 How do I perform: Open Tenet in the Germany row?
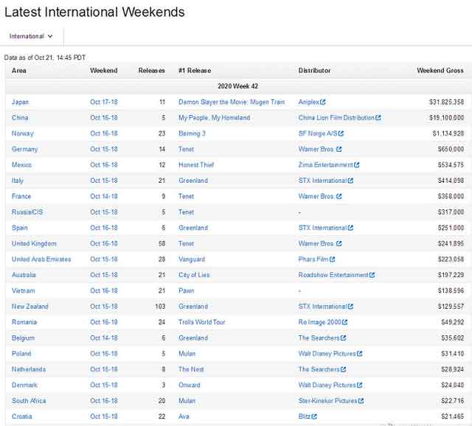186,149
